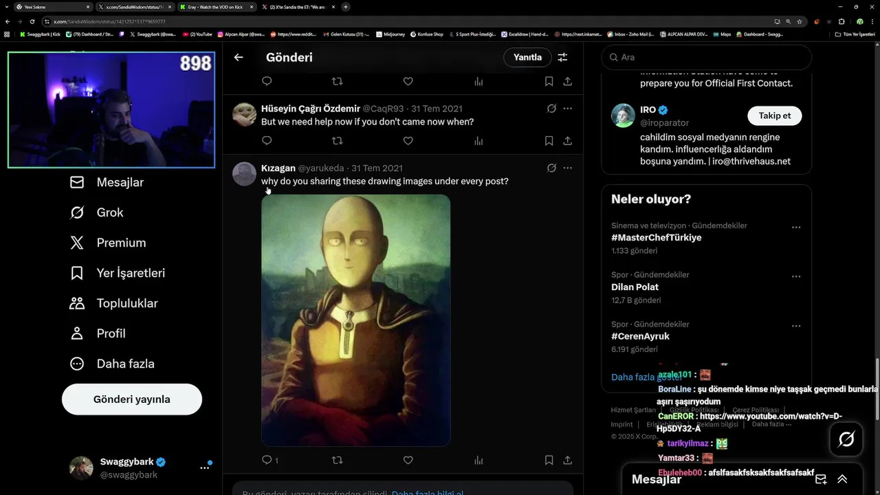Switch to the X'te Sandia the ET browser tab

(297, 7)
